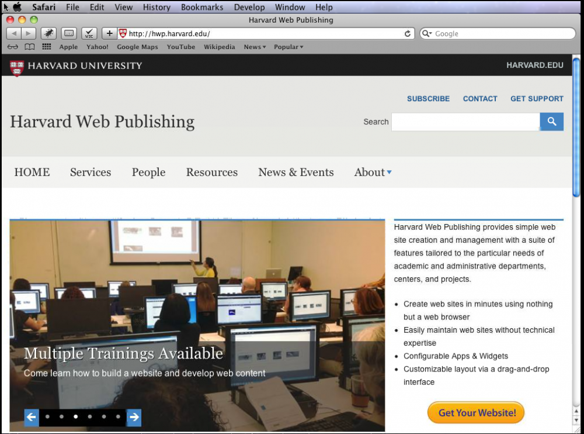The width and height of the screenshot is (584, 434).
Task: Open the Edit menu
Action: (97, 7)
